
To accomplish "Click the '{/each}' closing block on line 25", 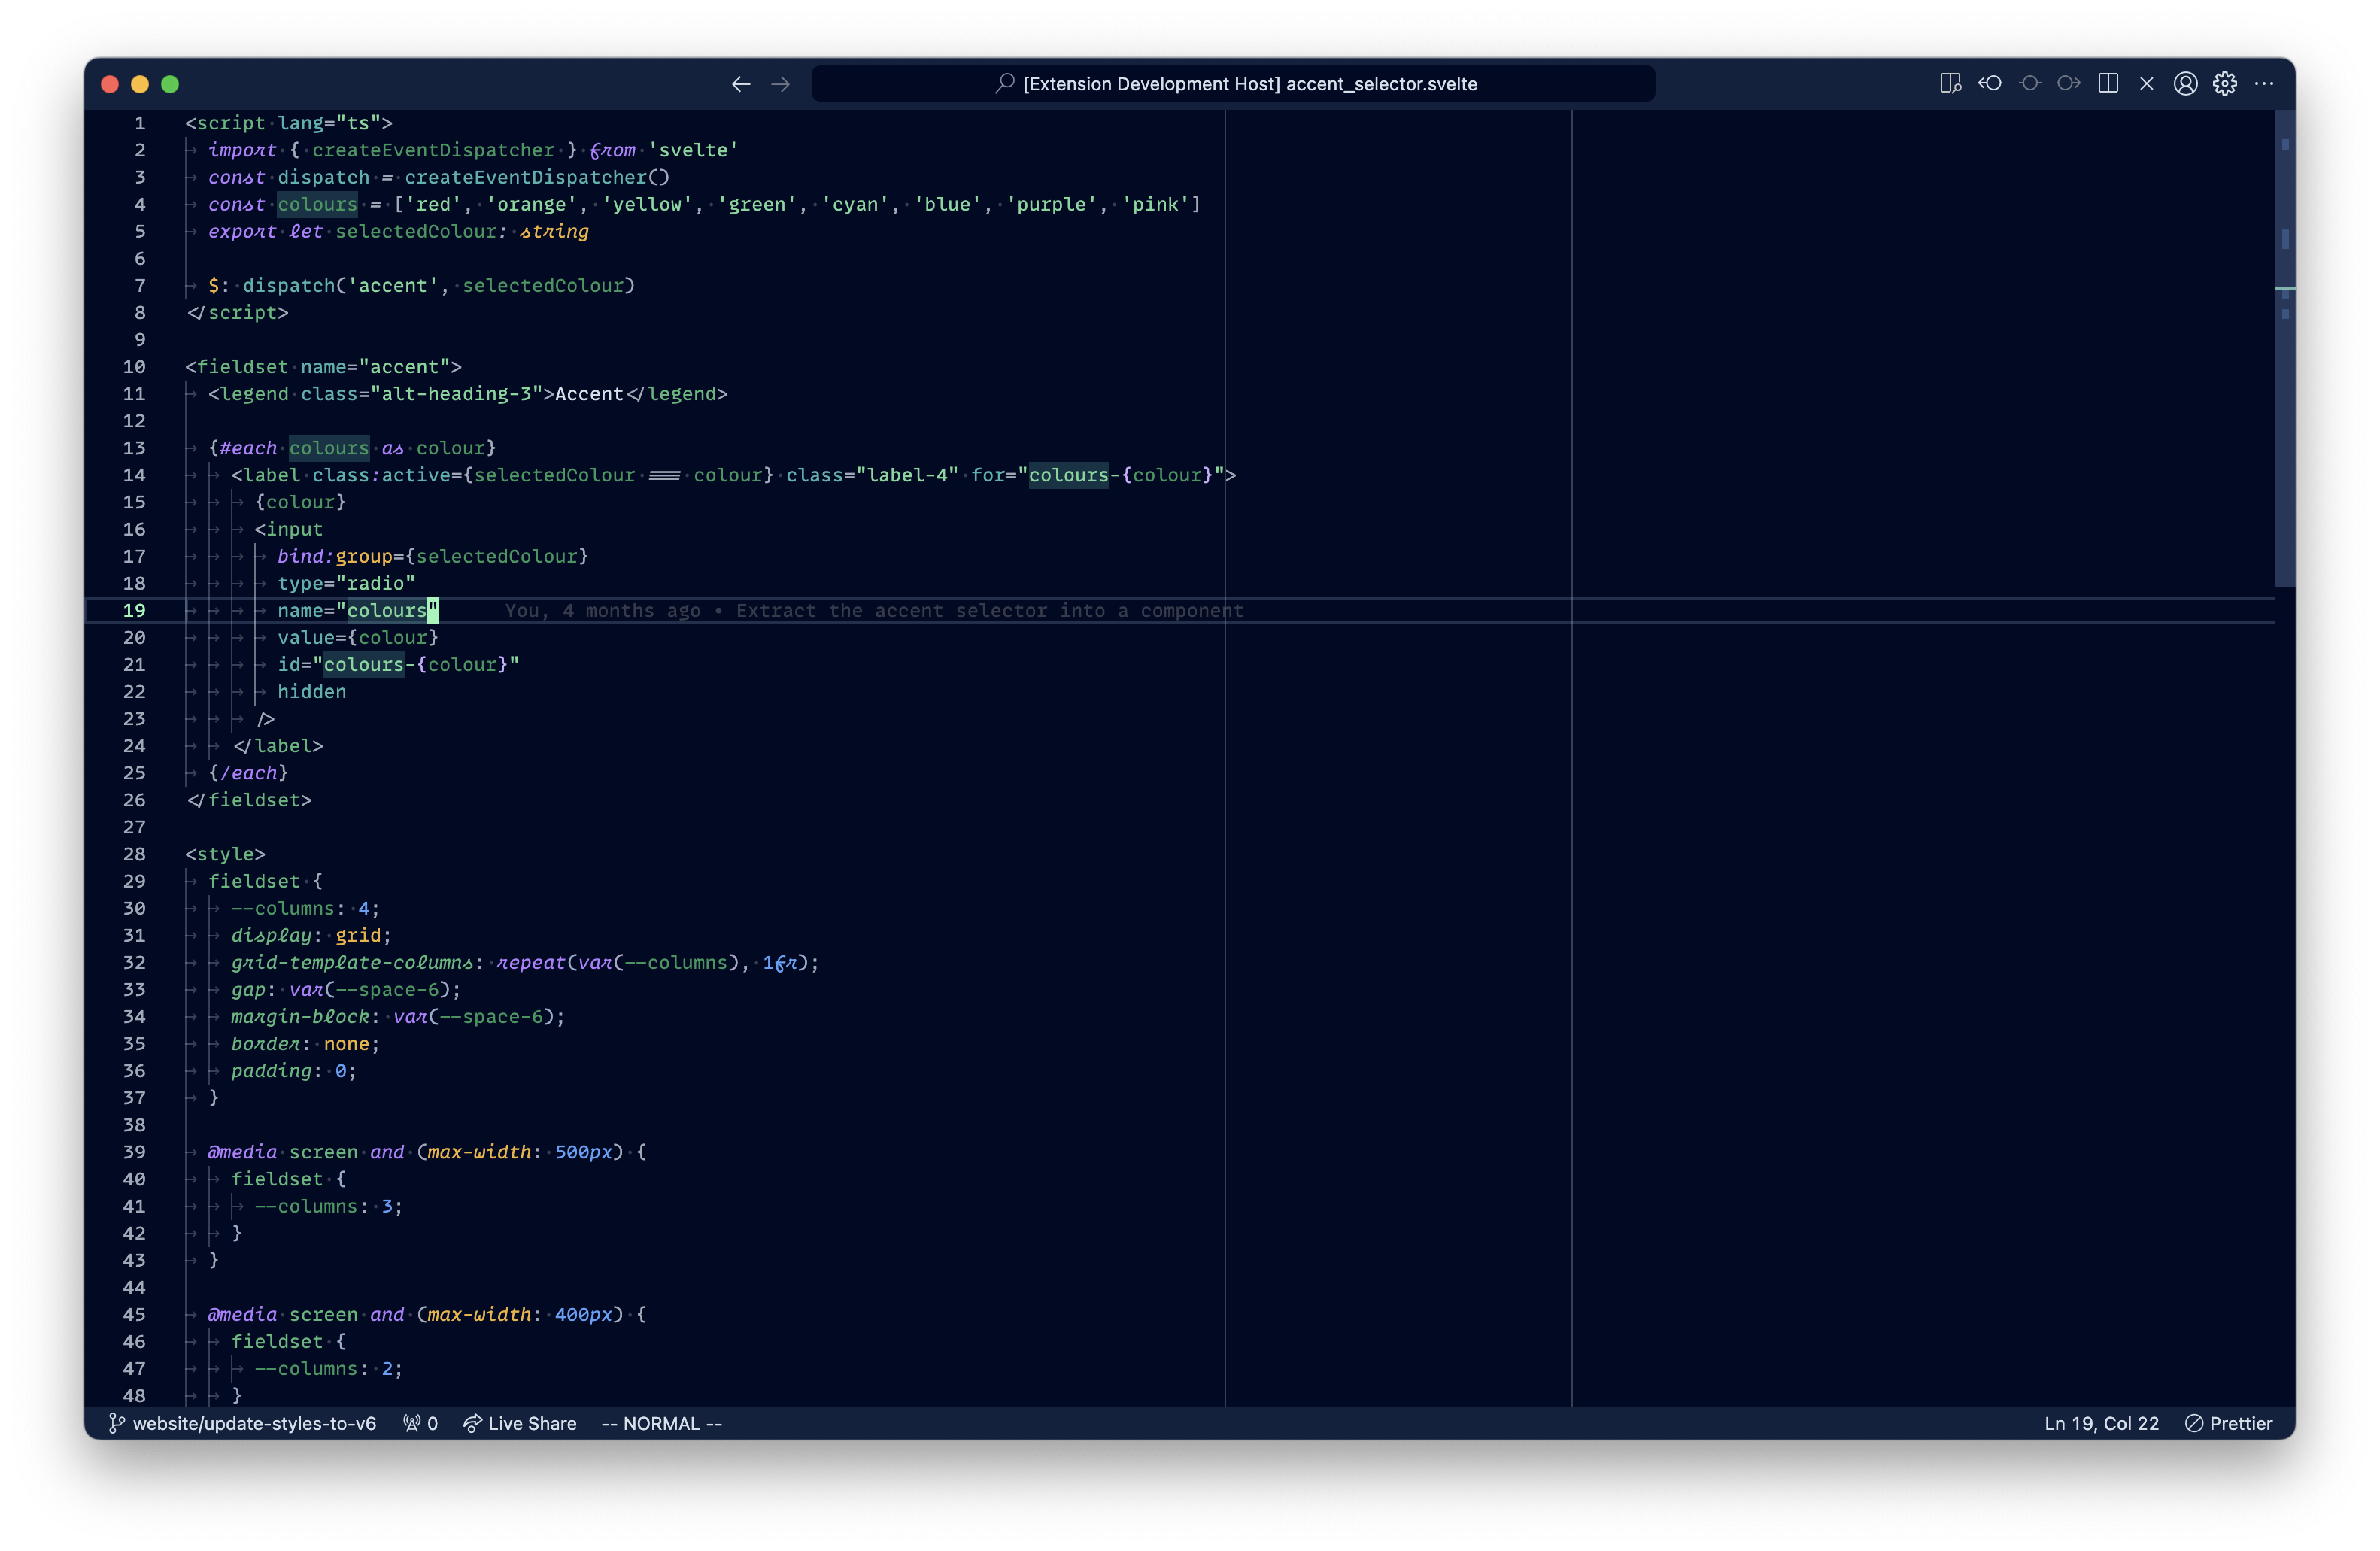I will tap(248, 772).
